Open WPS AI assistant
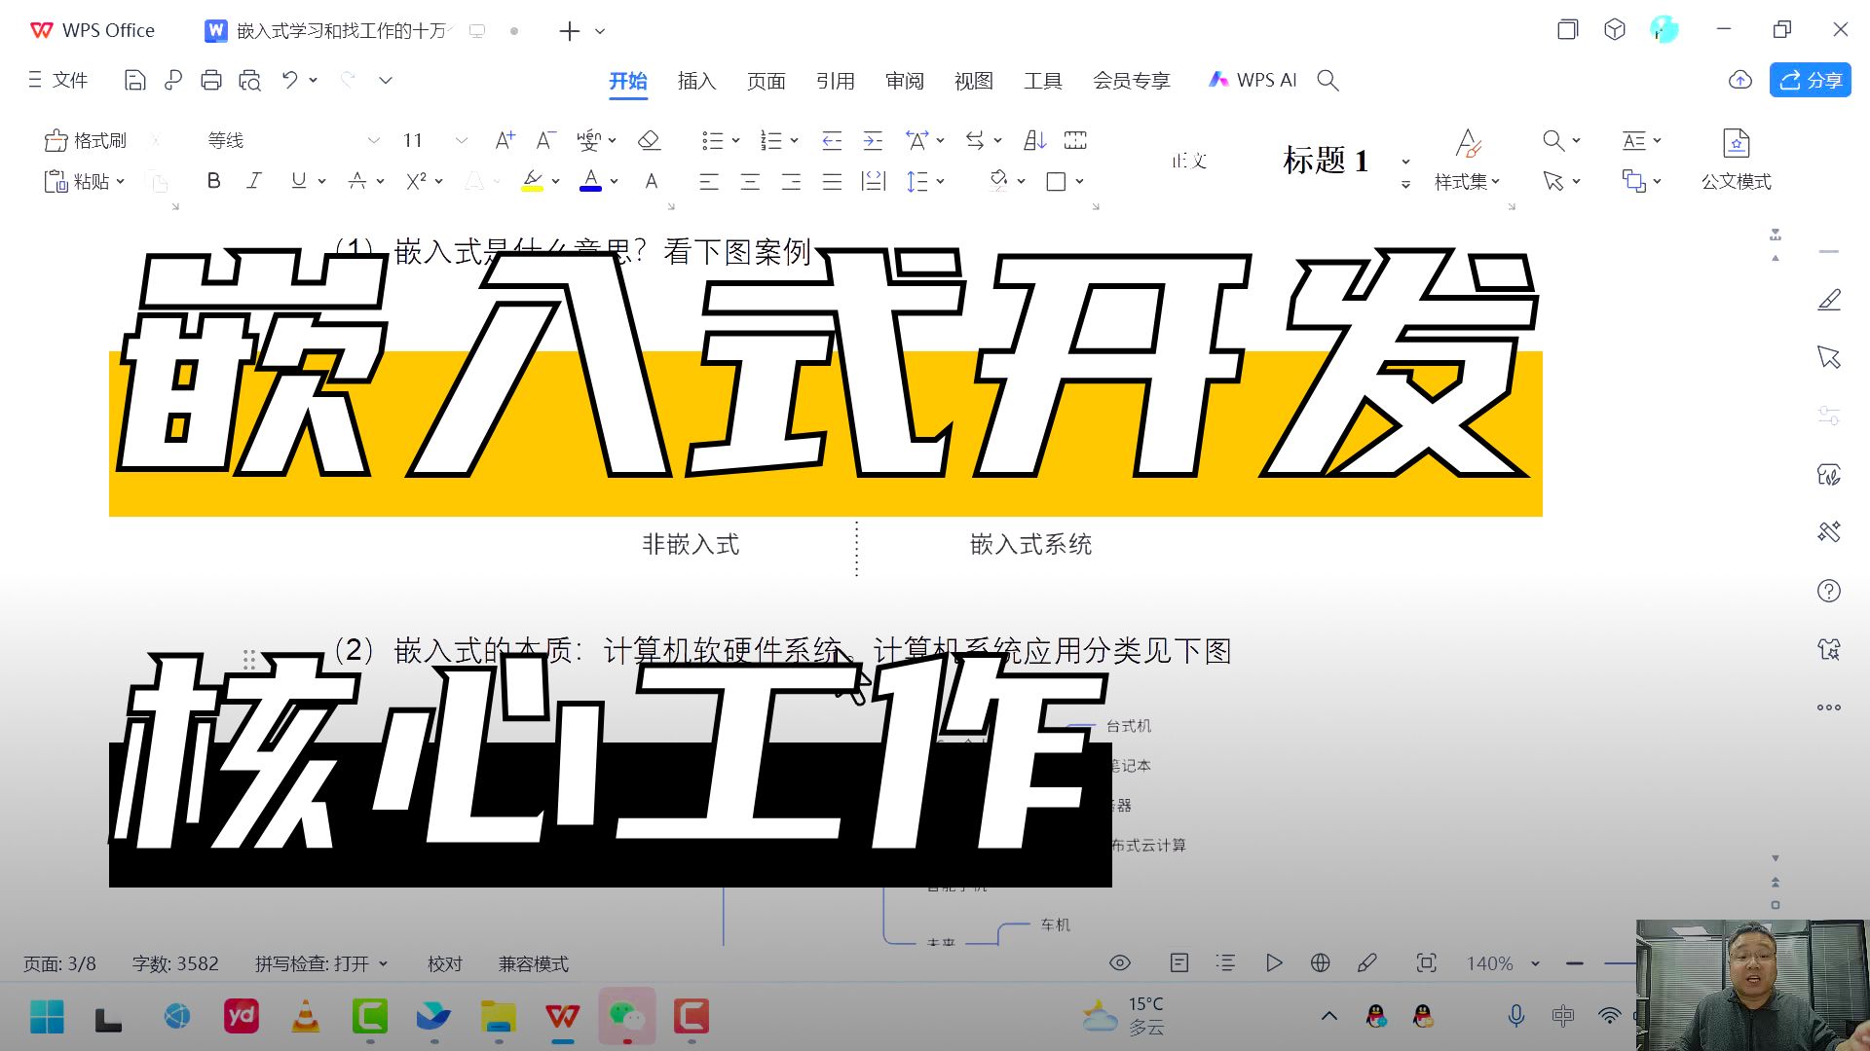1870x1051 pixels. pos(1253,81)
